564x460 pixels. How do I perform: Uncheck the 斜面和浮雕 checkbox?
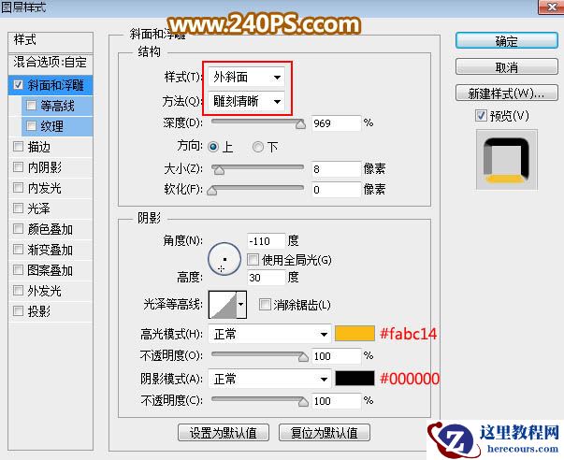coord(19,85)
